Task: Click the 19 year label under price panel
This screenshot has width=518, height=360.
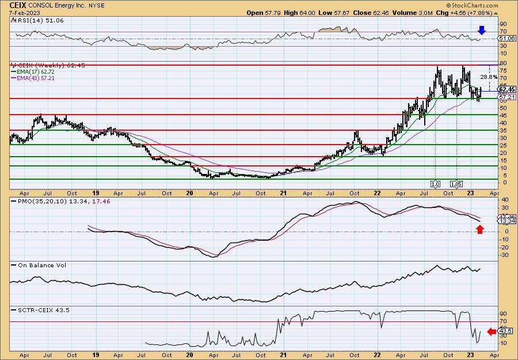Action: click(96, 193)
